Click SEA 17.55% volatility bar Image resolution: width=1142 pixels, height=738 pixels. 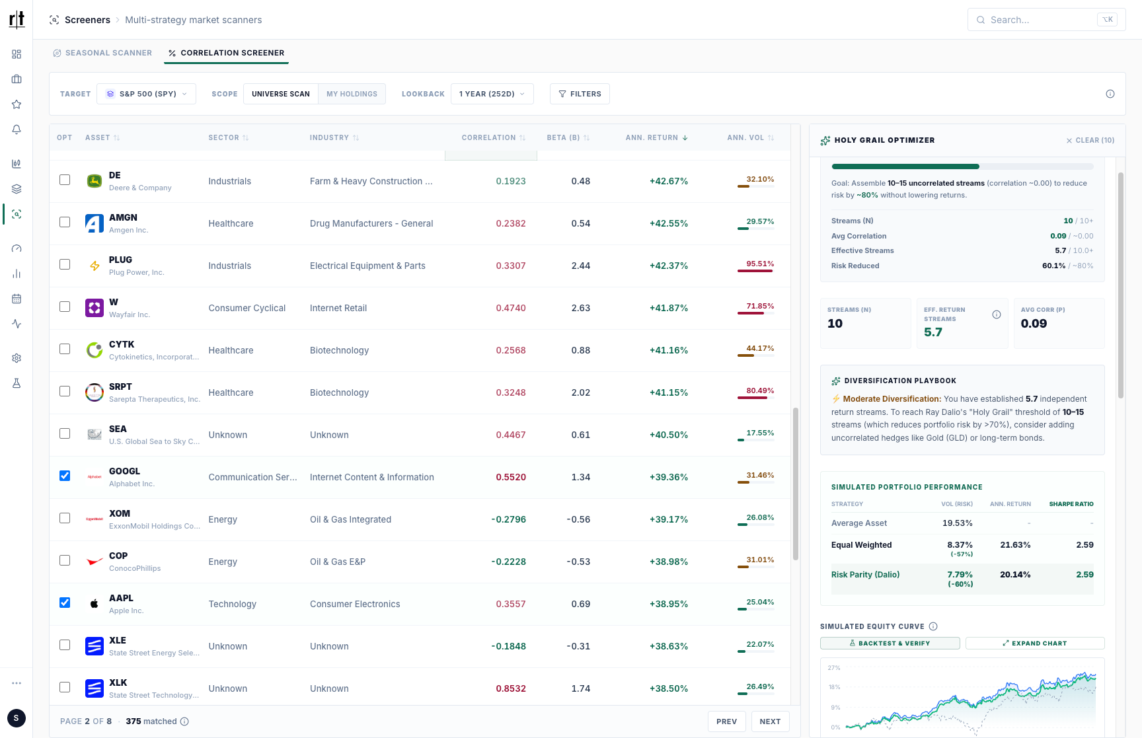click(755, 440)
